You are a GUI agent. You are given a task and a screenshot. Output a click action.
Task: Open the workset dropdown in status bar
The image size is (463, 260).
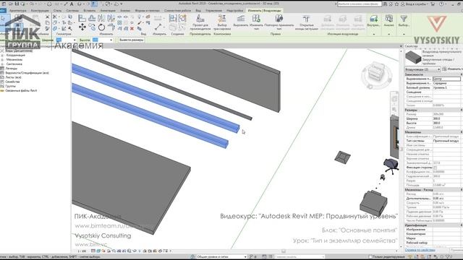221,257
